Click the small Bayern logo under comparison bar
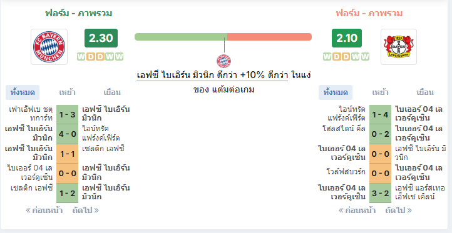The image size is (452, 233). [223, 61]
